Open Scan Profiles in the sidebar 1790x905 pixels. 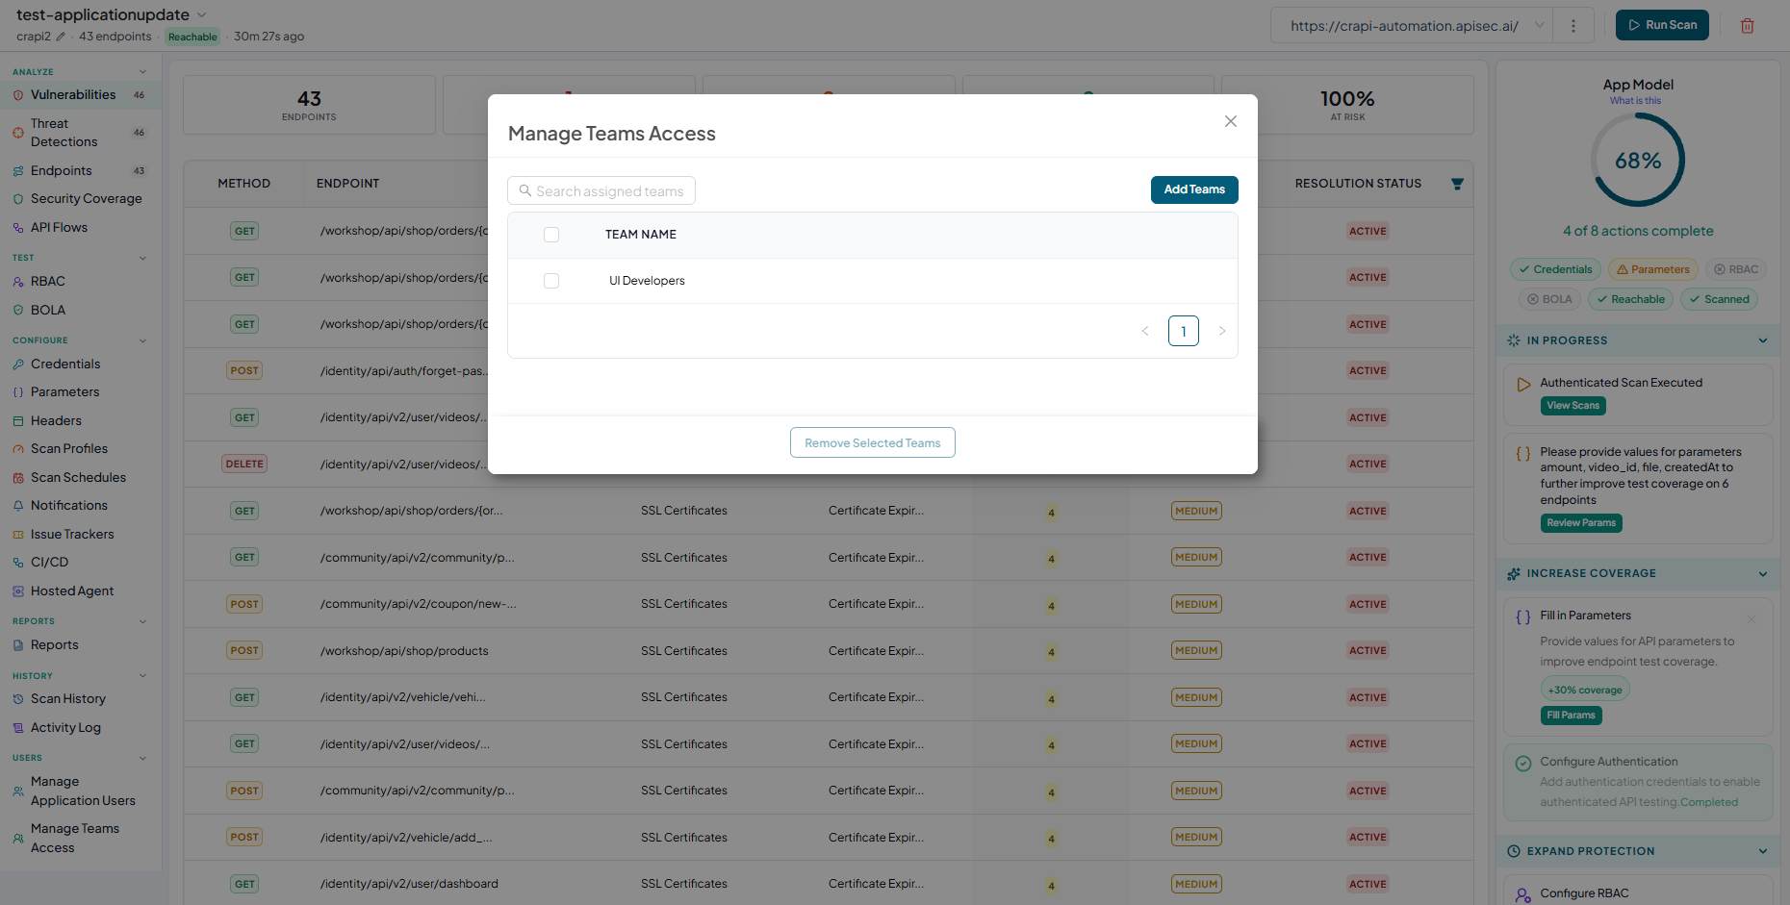click(x=69, y=449)
